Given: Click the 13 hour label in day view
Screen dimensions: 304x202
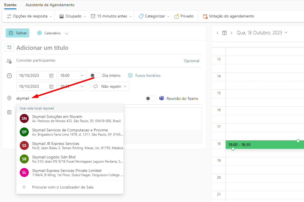Looking at the screenshot, I should point(219,59).
